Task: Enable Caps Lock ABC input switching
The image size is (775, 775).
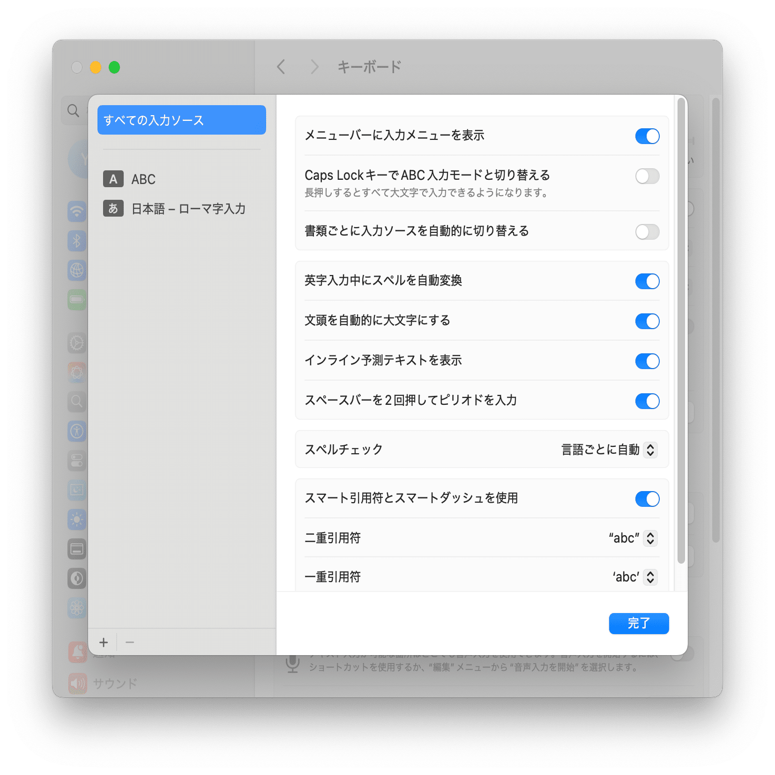Action: [x=647, y=176]
